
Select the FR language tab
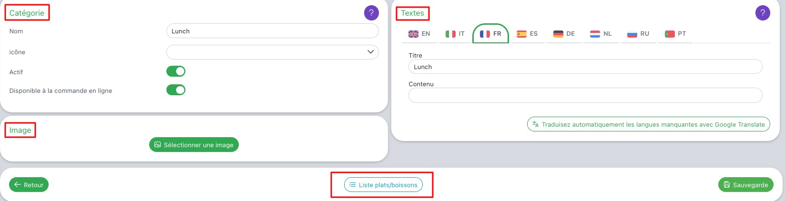[x=490, y=34]
